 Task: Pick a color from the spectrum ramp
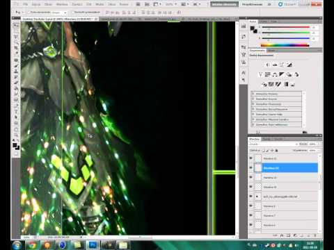[x=285, y=45]
